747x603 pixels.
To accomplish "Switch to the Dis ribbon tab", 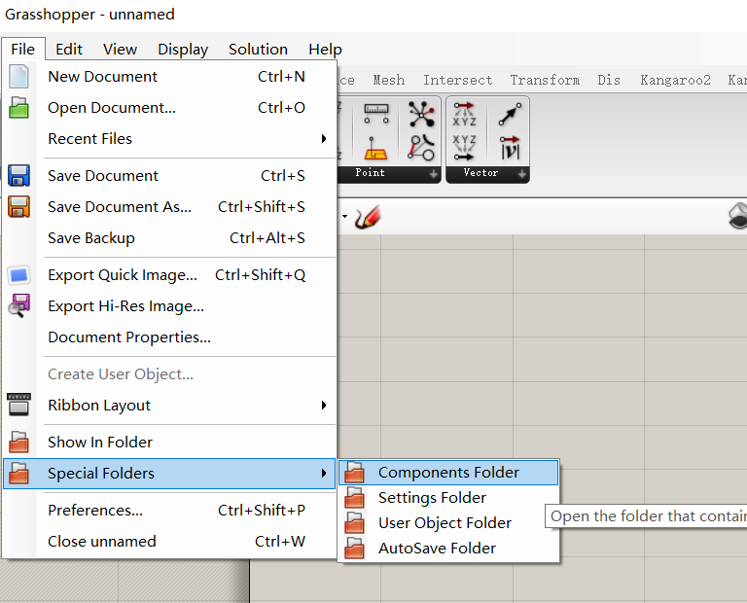I will 609,80.
